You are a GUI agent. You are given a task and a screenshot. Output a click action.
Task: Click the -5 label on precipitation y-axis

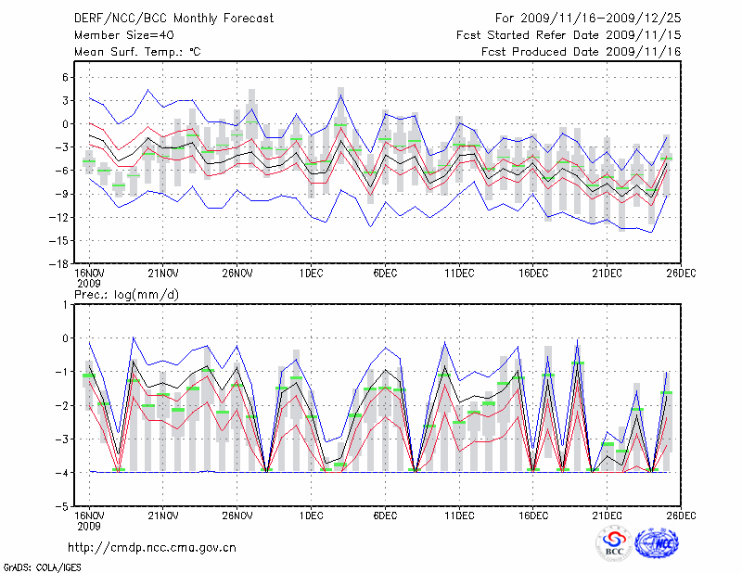pos(60,507)
